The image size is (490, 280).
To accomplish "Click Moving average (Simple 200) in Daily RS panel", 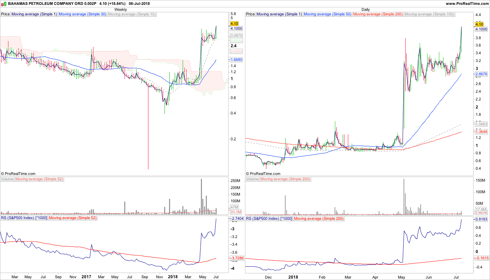I will [318, 218].
